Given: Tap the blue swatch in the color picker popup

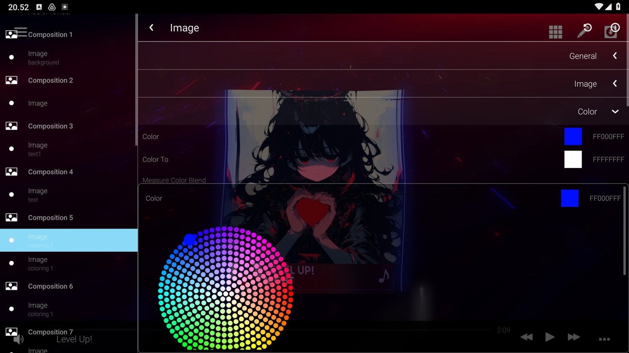Looking at the screenshot, I should point(569,198).
